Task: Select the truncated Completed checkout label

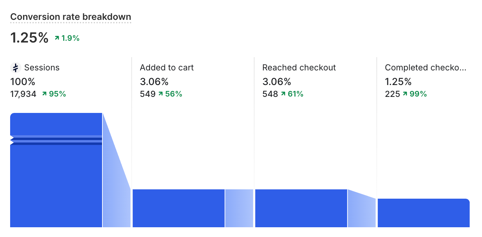Action: click(x=425, y=68)
